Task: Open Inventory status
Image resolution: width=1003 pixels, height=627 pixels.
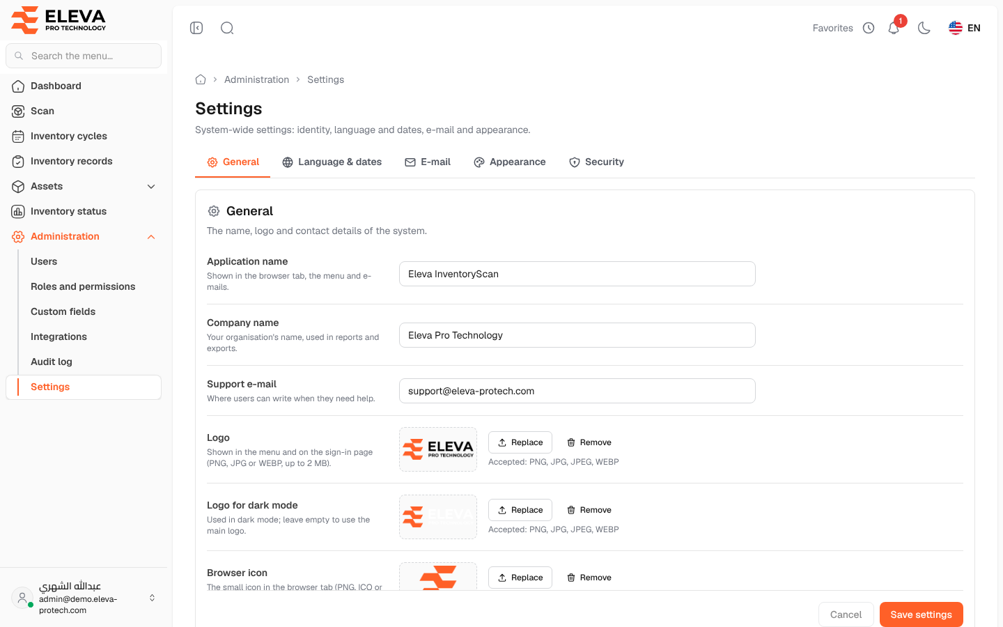Action: 84,211
